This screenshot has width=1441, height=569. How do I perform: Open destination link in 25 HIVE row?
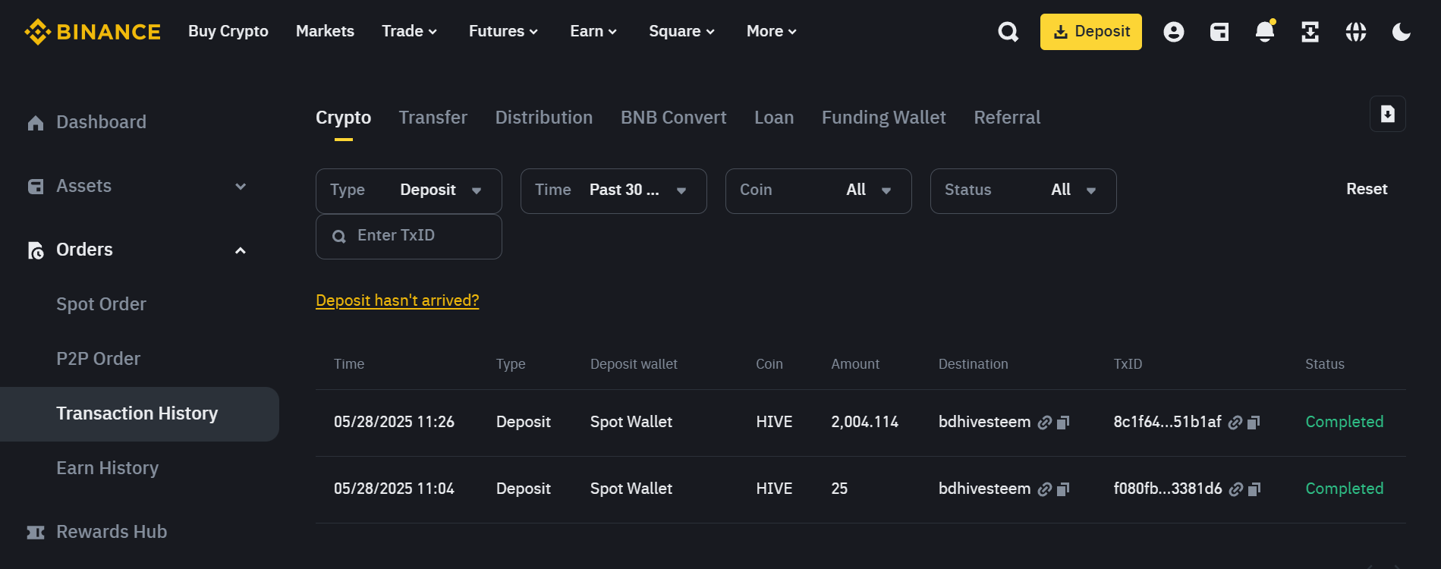(1045, 489)
